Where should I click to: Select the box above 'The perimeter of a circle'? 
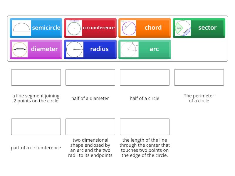199,77
